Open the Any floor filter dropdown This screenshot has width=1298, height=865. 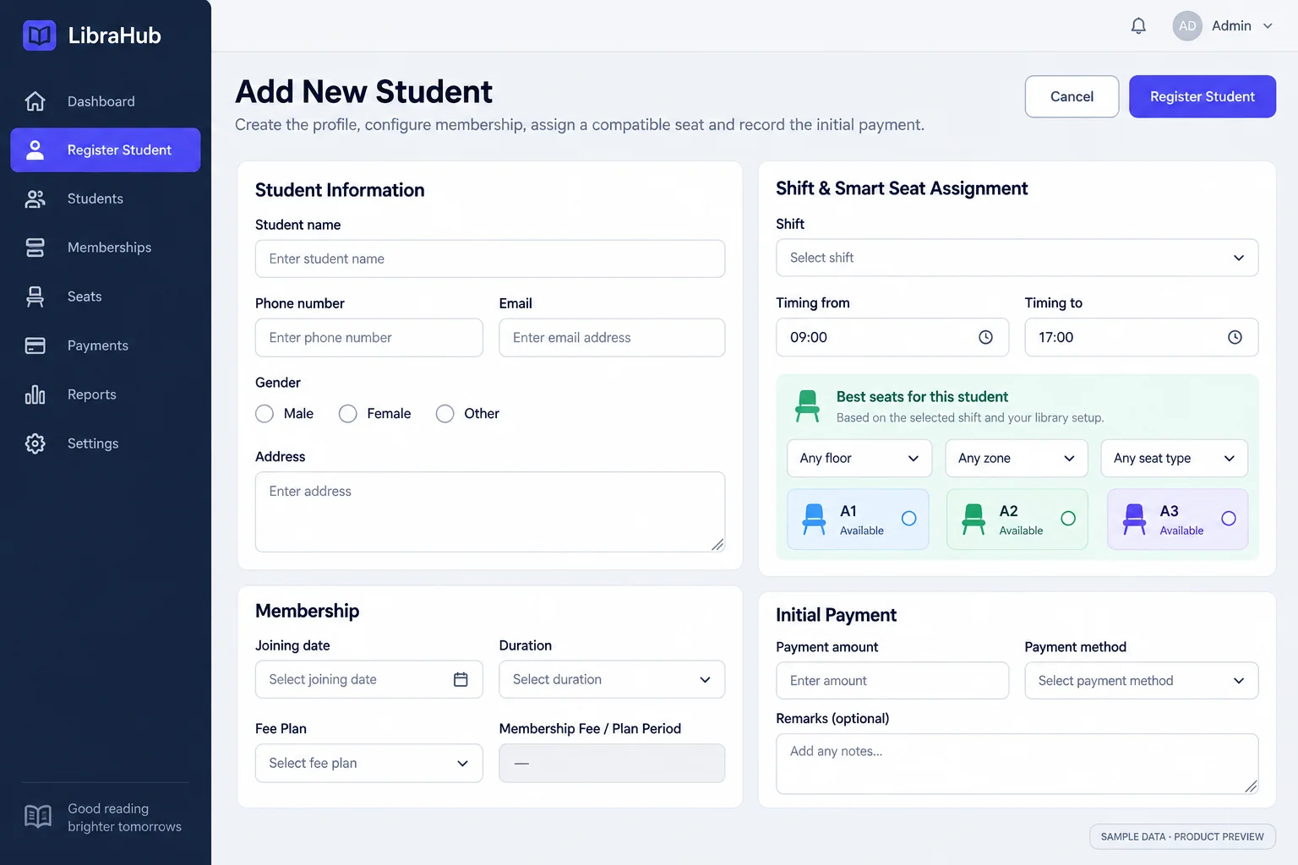tap(859, 458)
